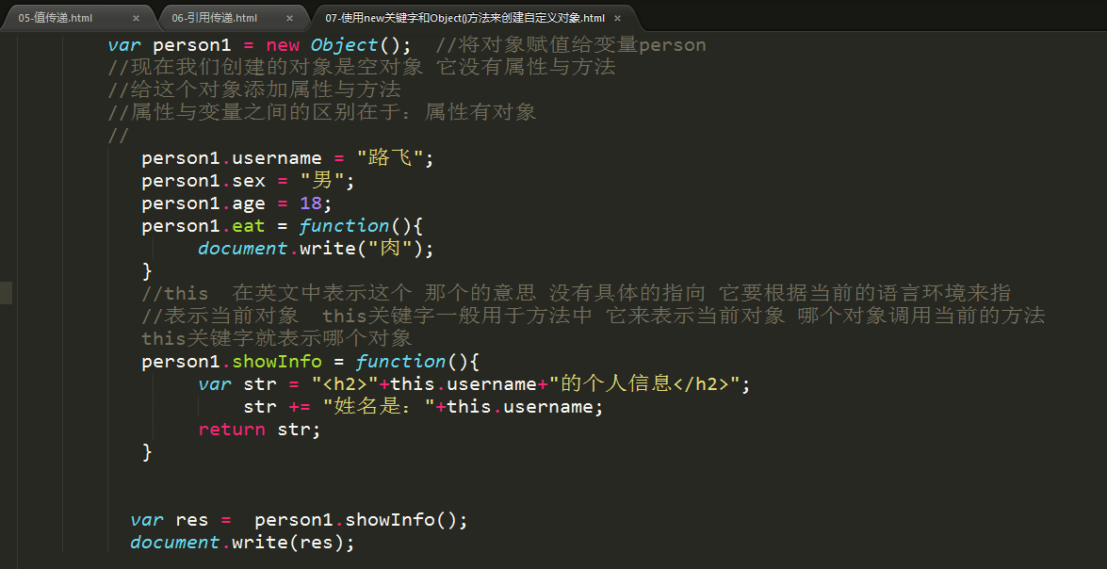Click the comment about 空对象
The width and height of the screenshot is (1107, 569).
(362, 68)
